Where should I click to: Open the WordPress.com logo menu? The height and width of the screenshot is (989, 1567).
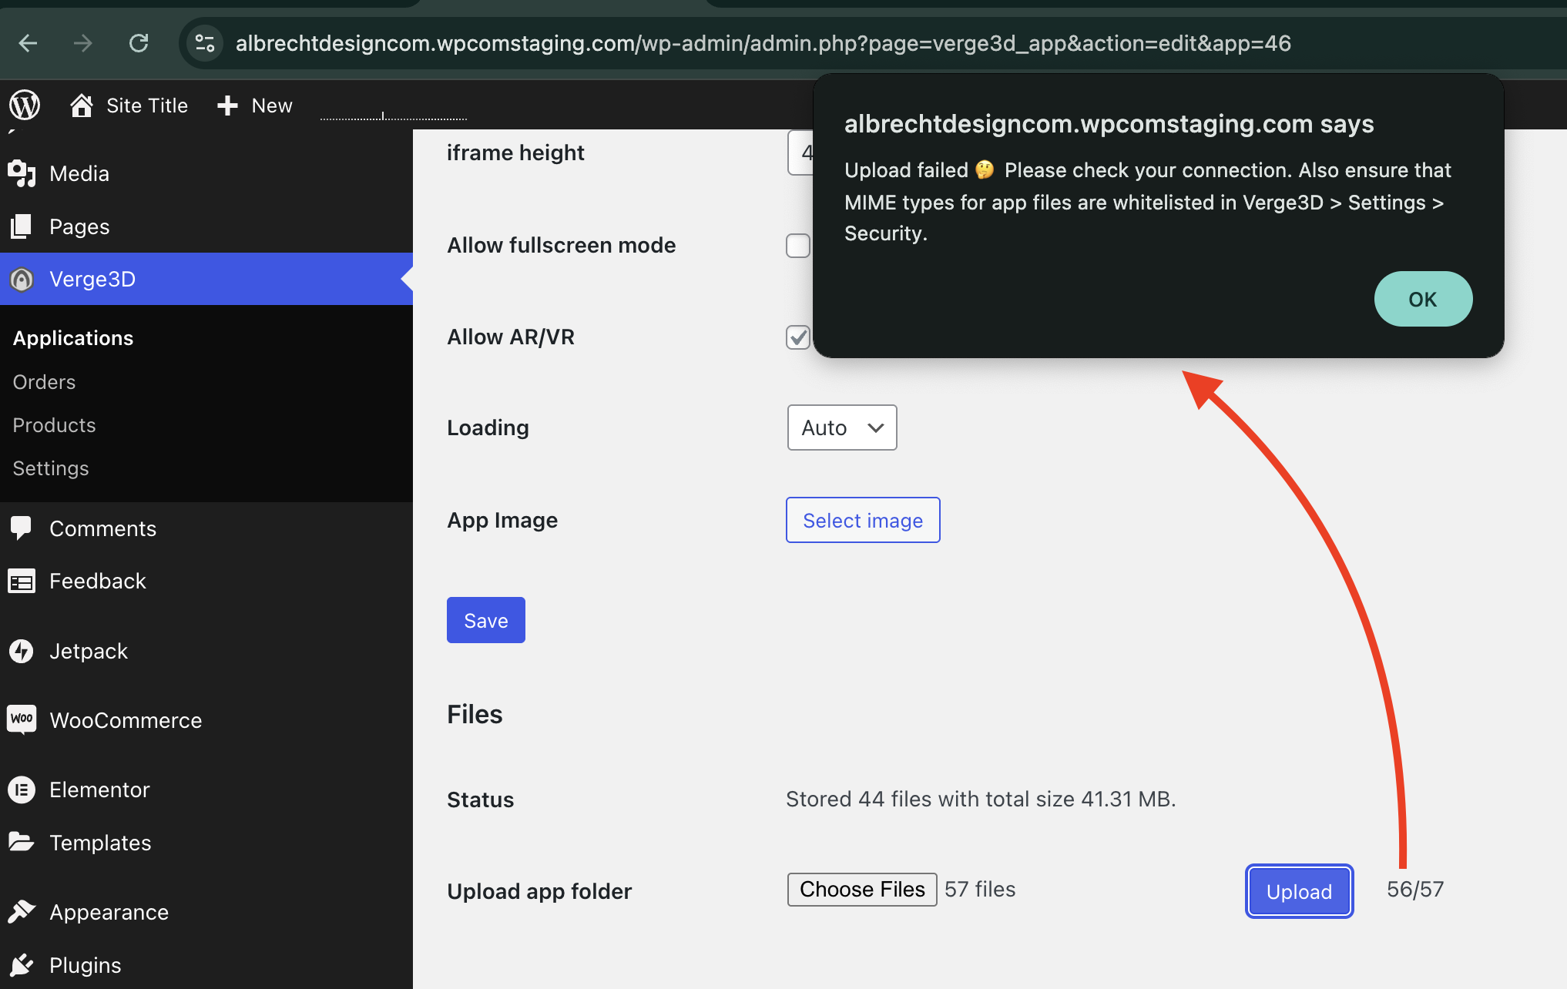[24, 106]
